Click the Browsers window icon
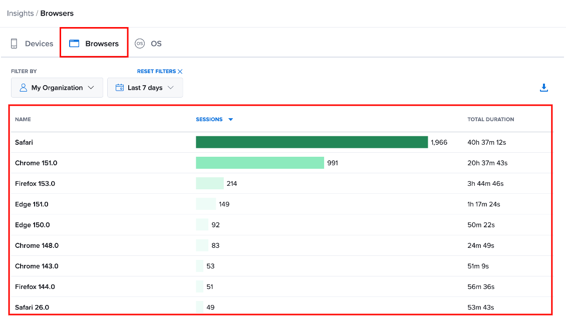Image resolution: width=566 pixels, height=316 pixels. point(74,44)
